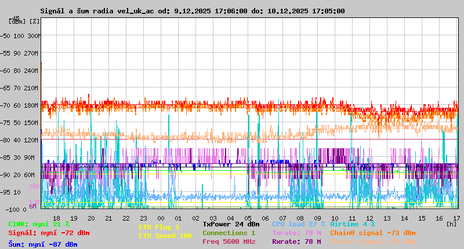Click the ETH Speed 100 legend label

(x=165, y=236)
